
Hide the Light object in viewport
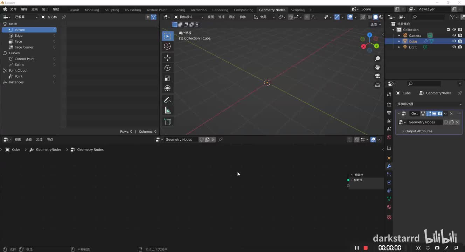454,47
